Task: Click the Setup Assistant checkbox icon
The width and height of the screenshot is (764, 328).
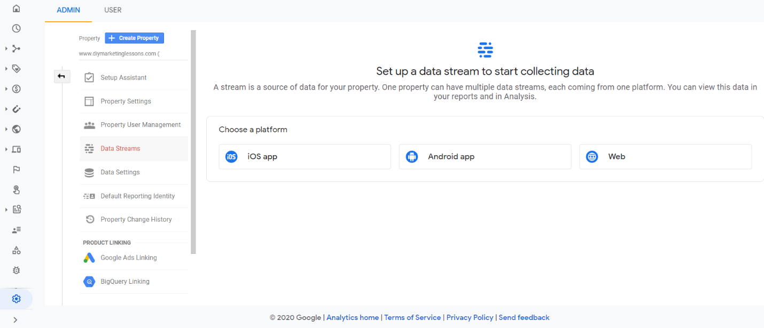Action: point(89,77)
